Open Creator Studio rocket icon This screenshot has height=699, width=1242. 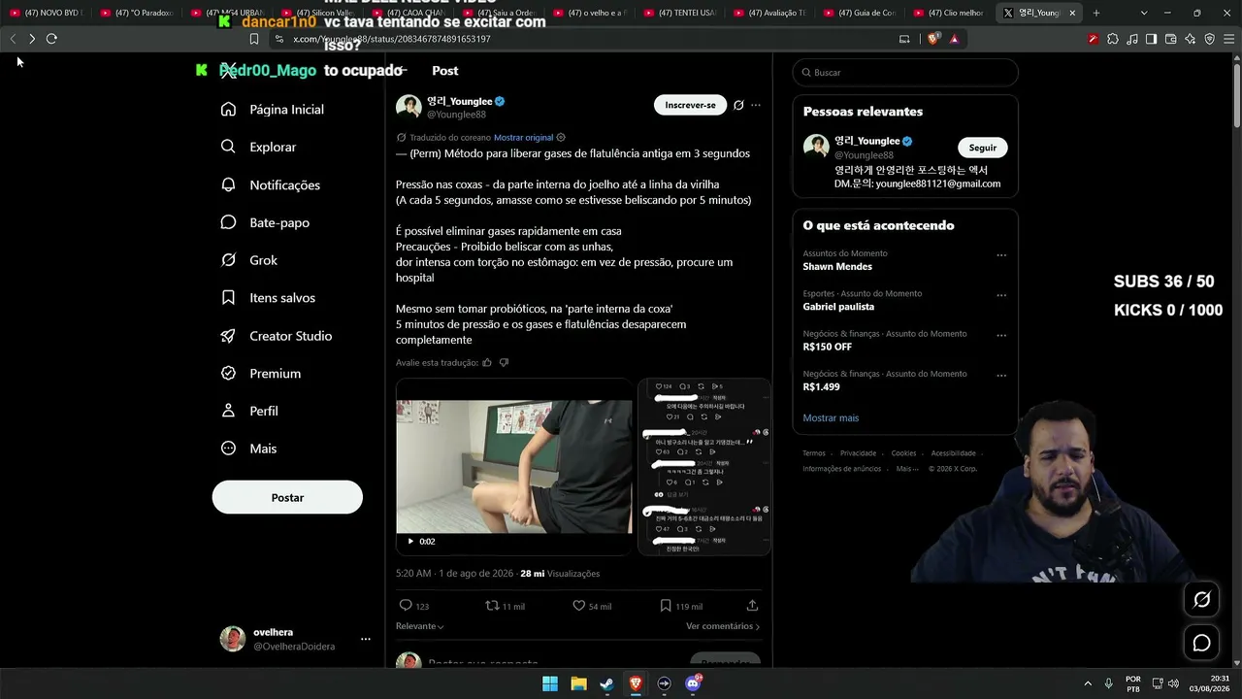click(228, 336)
